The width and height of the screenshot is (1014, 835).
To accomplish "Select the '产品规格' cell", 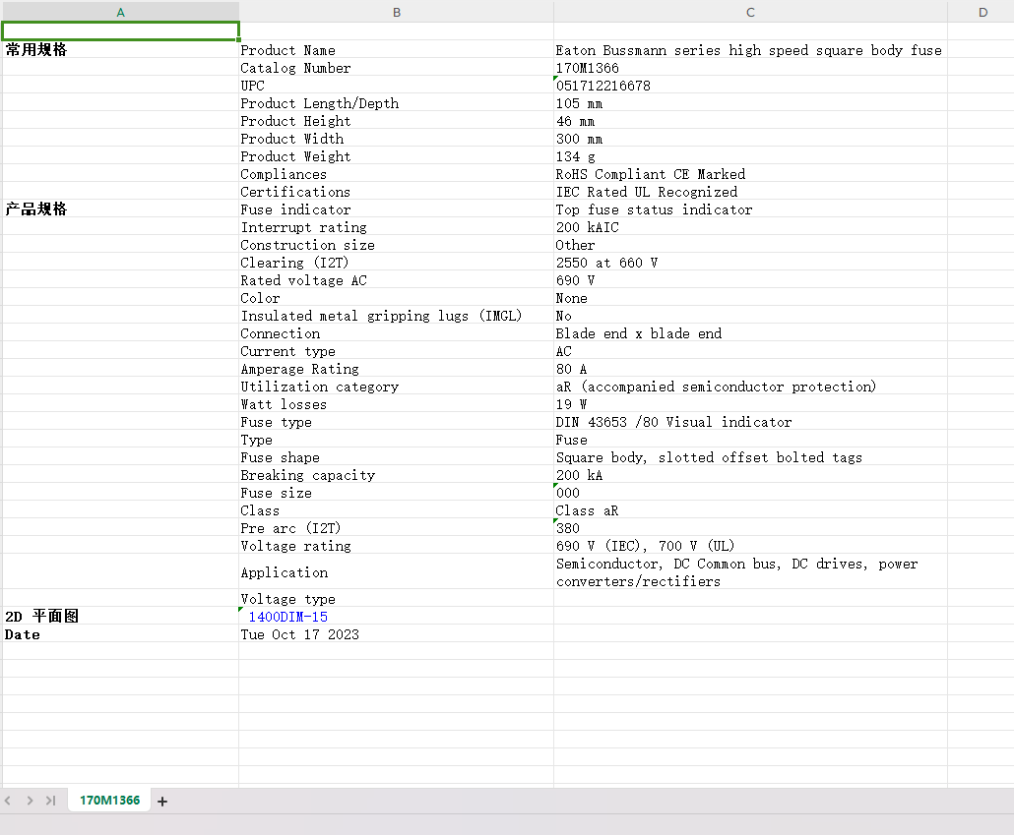I will tap(120, 209).
